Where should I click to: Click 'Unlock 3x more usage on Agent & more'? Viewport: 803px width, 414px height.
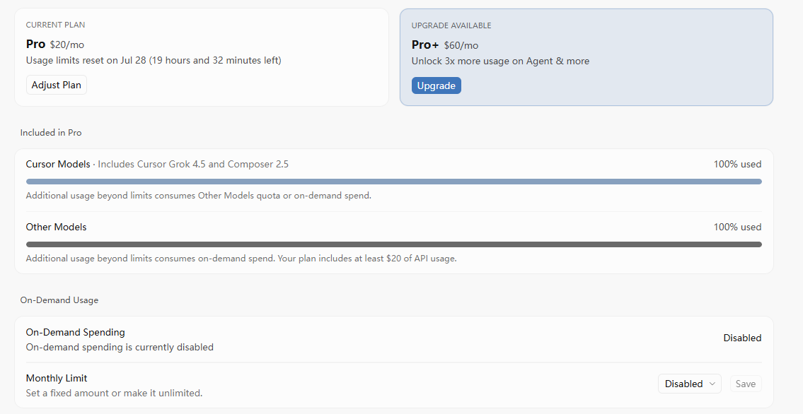[500, 61]
